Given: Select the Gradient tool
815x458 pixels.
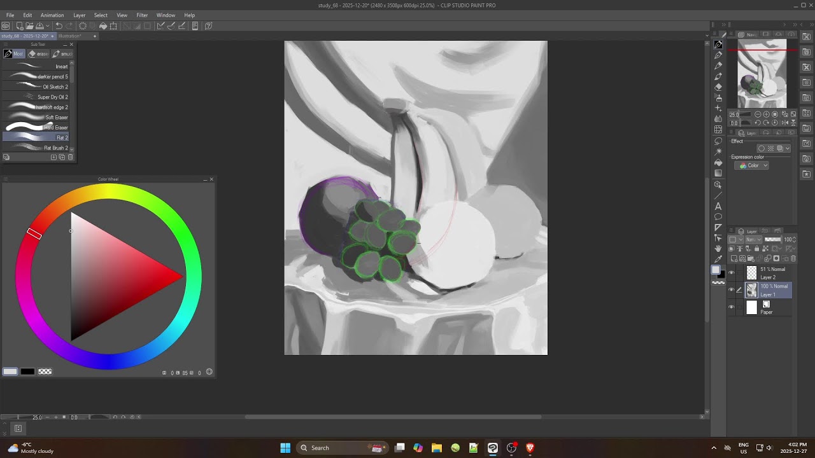Looking at the screenshot, I should 718,173.
